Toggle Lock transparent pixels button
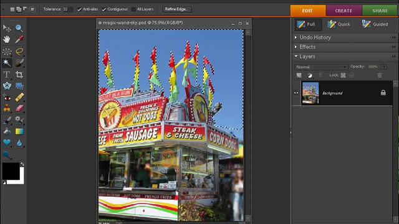This screenshot has width=399, height=224. 344,75
